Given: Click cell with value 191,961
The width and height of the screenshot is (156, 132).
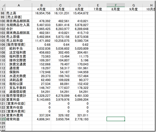Looking at the screenshot, I should 79,68.
